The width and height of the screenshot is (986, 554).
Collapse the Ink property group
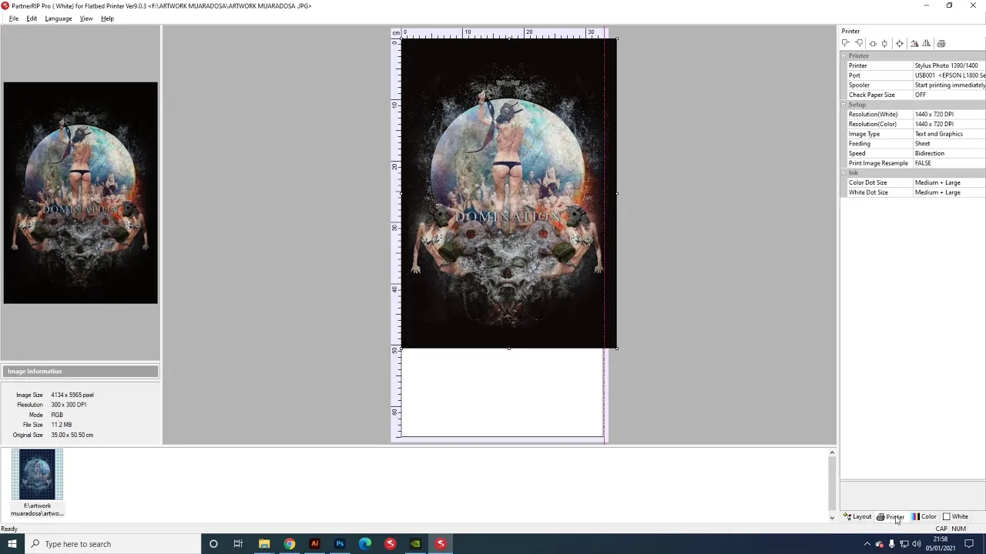tap(843, 173)
